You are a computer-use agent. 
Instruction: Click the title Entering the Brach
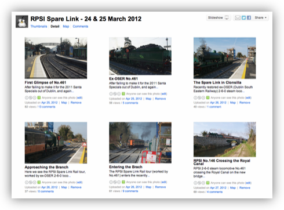[x=126, y=167]
